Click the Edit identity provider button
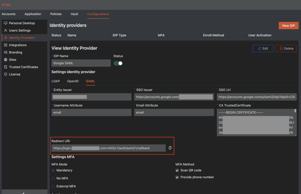301x194 pixels. tap(262, 48)
